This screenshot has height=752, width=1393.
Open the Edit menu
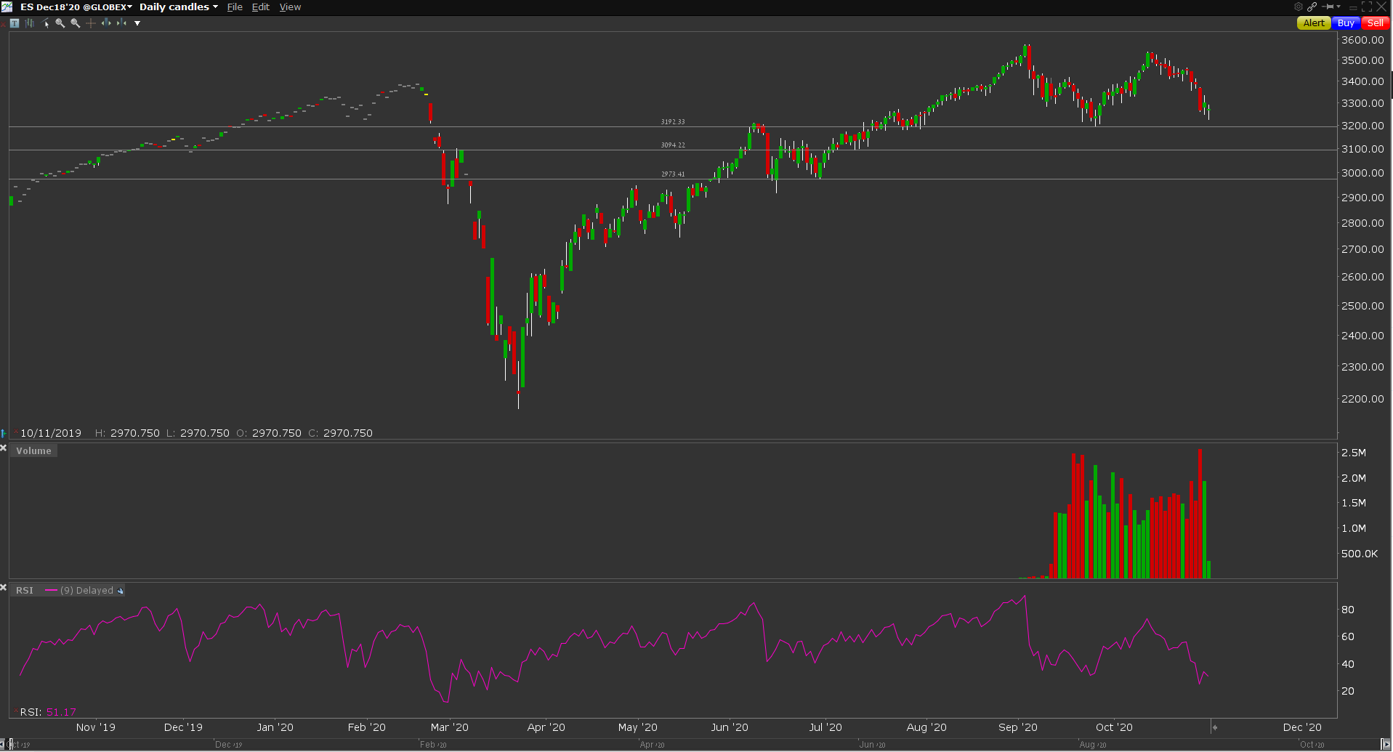[260, 7]
